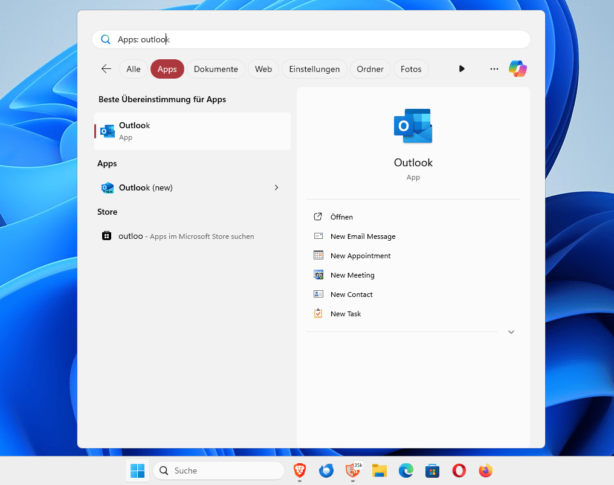
Task: Open Thunderbird from the taskbar
Action: [x=326, y=470]
